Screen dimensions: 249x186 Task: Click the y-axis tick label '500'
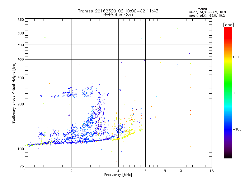pos(21,45)
